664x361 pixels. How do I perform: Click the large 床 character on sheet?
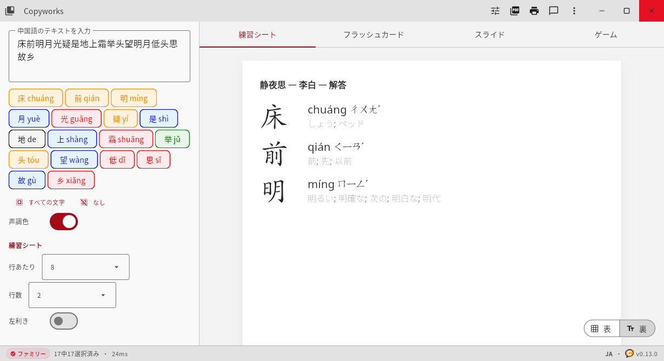tap(274, 117)
